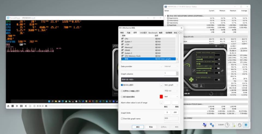Click the 取消 cancel button
The image size is (262, 134).
pyautogui.click(x=151, y=127)
